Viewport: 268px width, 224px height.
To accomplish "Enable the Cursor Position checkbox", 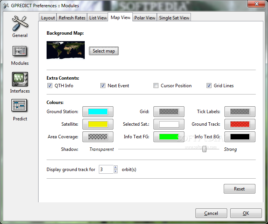I will (156, 86).
